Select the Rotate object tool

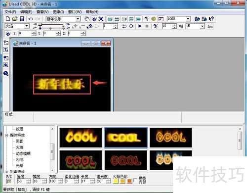pyautogui.click(x=94, y=19)
